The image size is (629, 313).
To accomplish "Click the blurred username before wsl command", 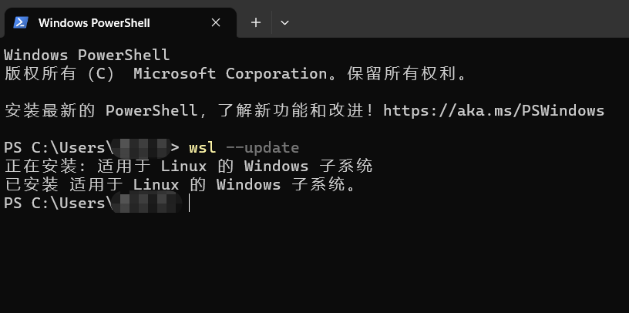I will (x=140, y=148).
